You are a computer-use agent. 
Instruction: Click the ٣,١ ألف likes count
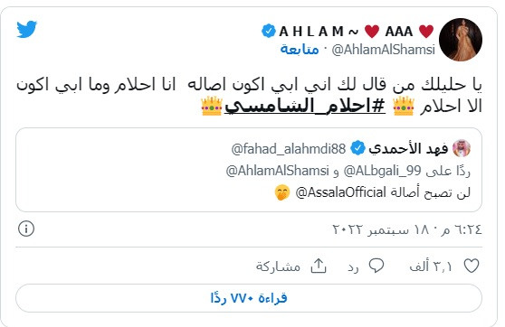tap(431, 266)
